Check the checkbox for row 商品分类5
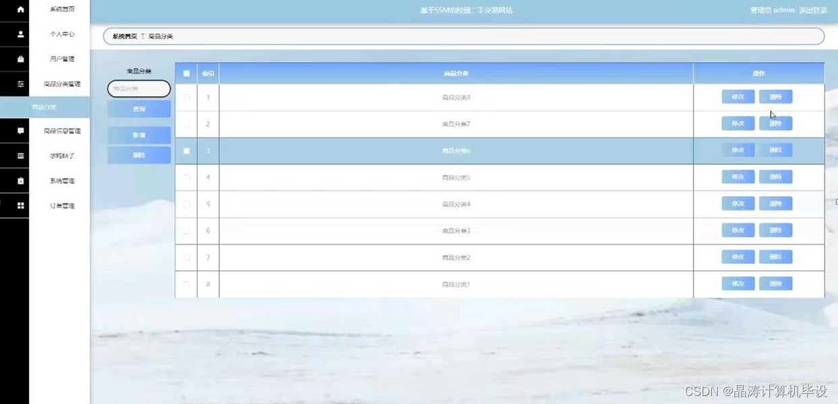Viewport: 838px width, 404px height. tap(186, 177)
